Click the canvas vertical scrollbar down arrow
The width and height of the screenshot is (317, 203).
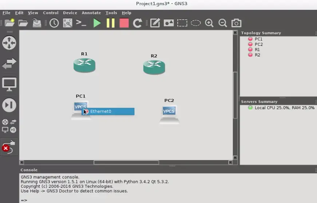(x=235, y=158)
